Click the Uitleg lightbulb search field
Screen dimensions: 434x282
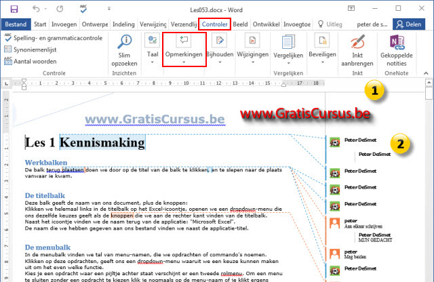click(330, 24)
